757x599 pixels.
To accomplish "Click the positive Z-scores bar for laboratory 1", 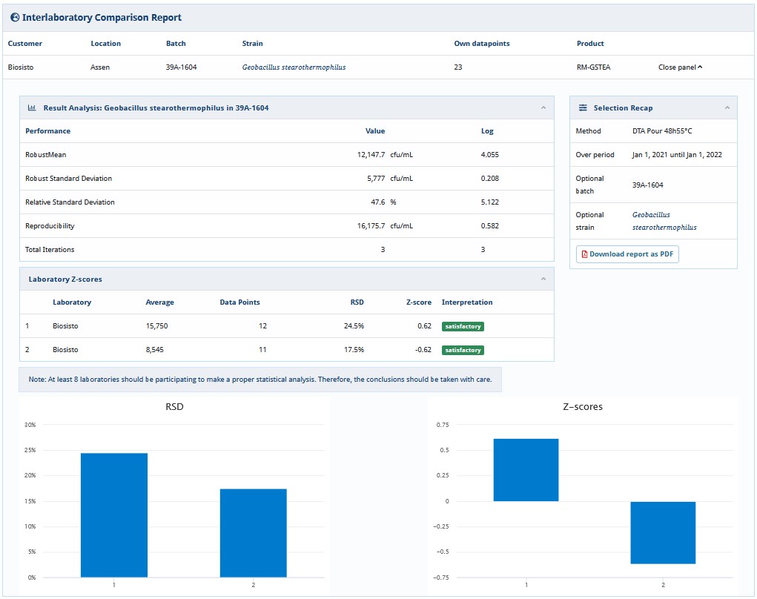I will coord(526,470).
